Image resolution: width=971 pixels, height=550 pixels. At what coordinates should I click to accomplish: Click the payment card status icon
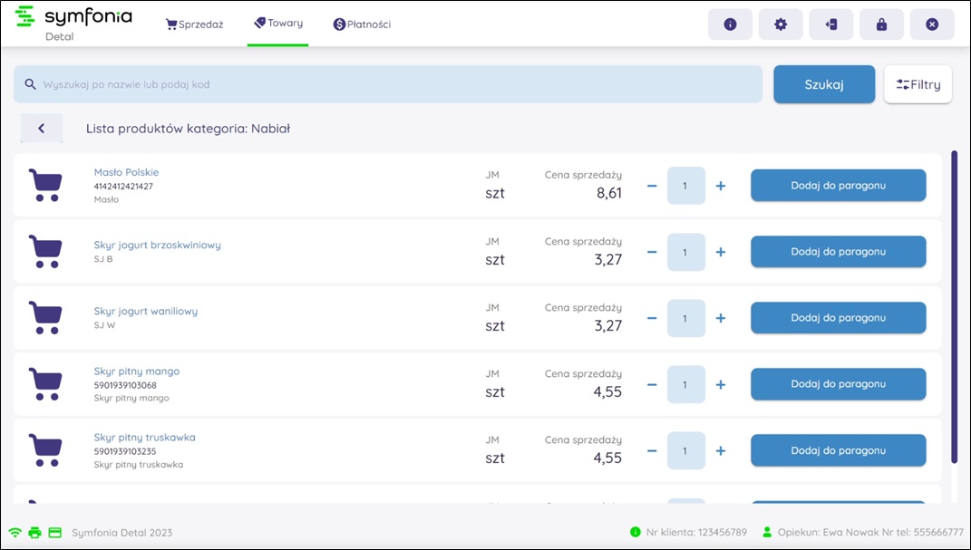pyautogui.click(x=54, y=533)
